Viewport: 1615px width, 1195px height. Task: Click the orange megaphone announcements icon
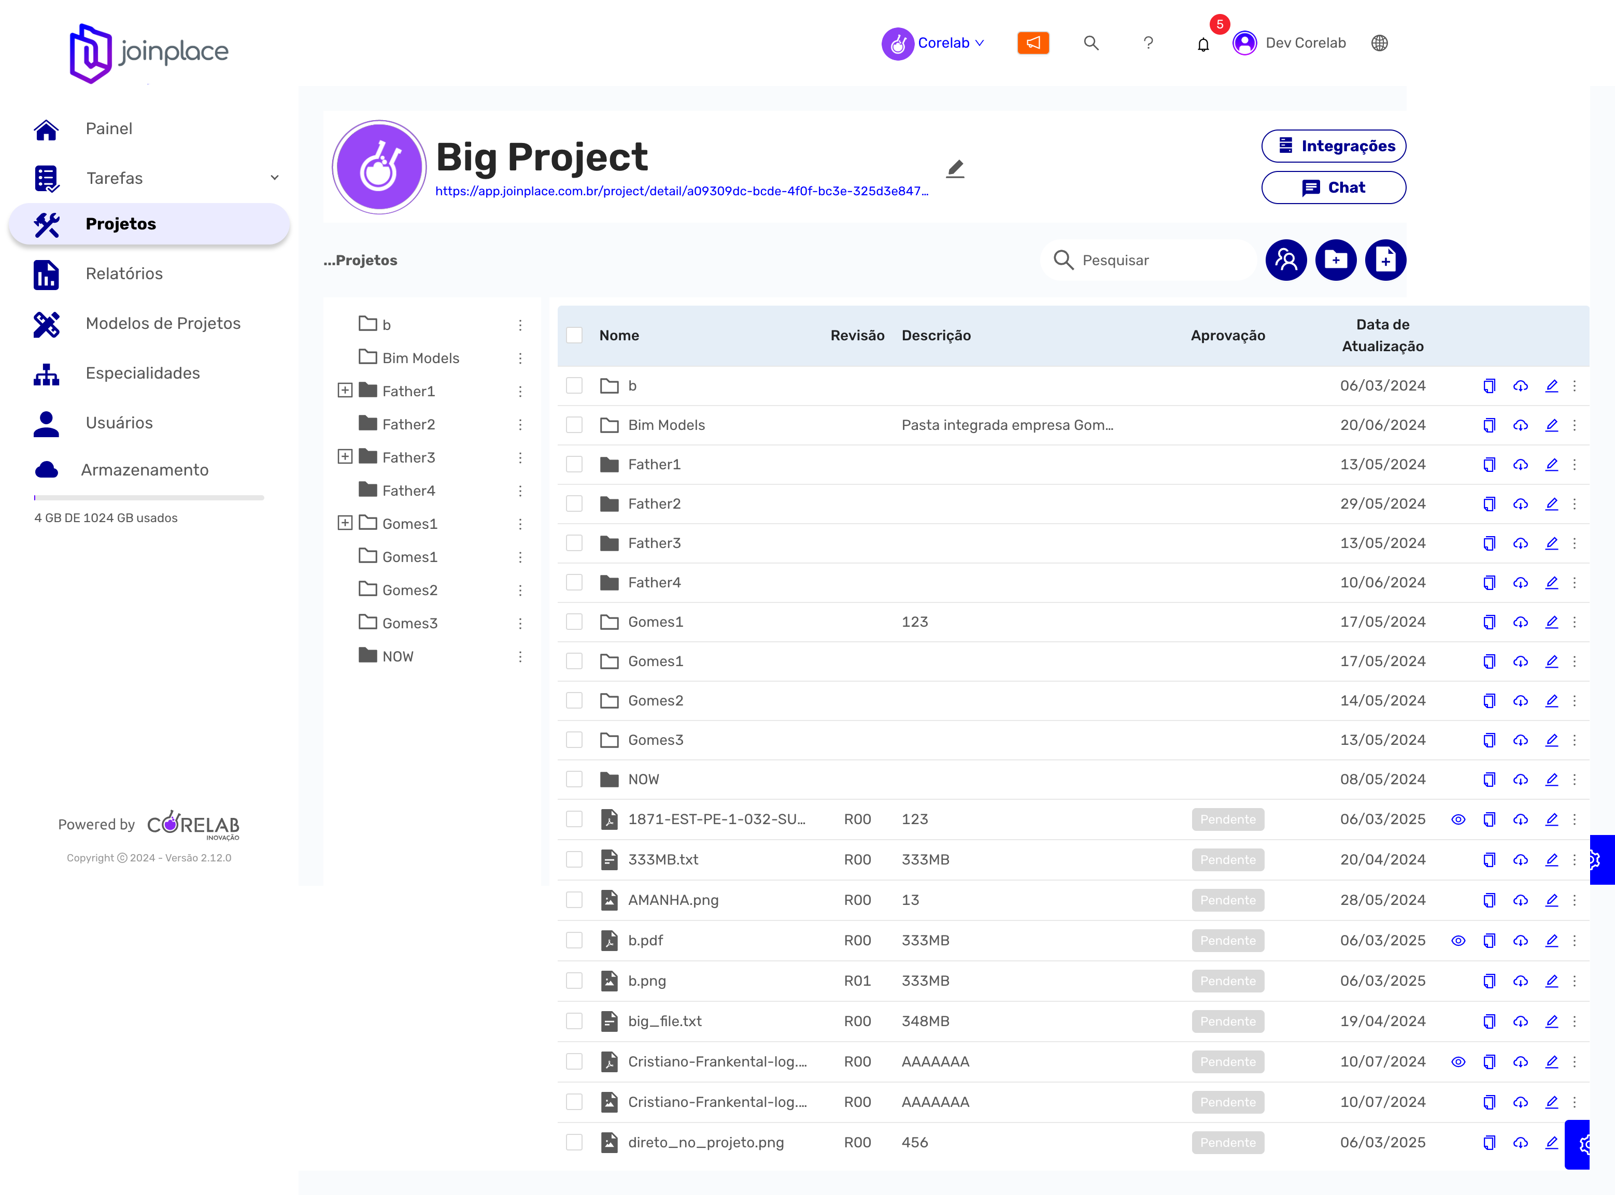[1032, 42]
